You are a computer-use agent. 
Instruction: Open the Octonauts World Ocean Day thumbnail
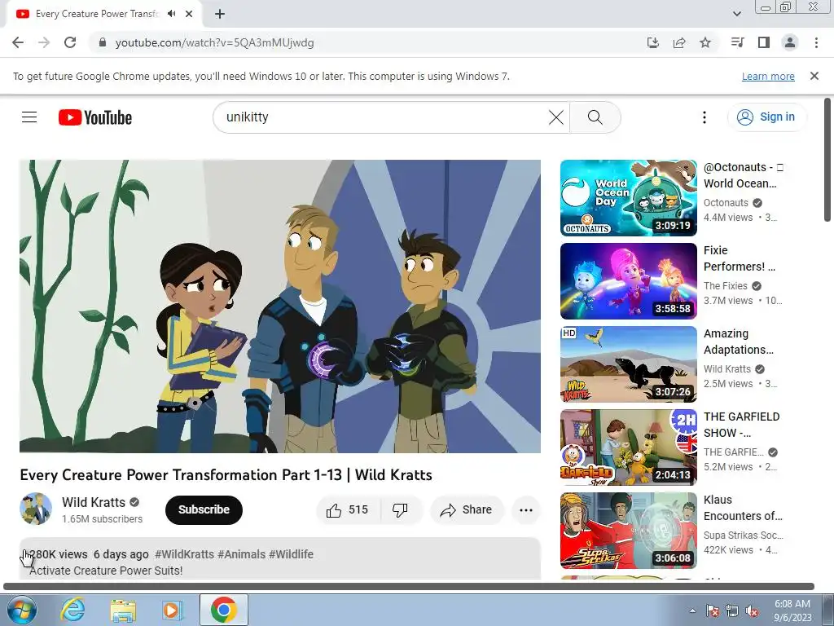pyautogui.click(x=628, y=198)
